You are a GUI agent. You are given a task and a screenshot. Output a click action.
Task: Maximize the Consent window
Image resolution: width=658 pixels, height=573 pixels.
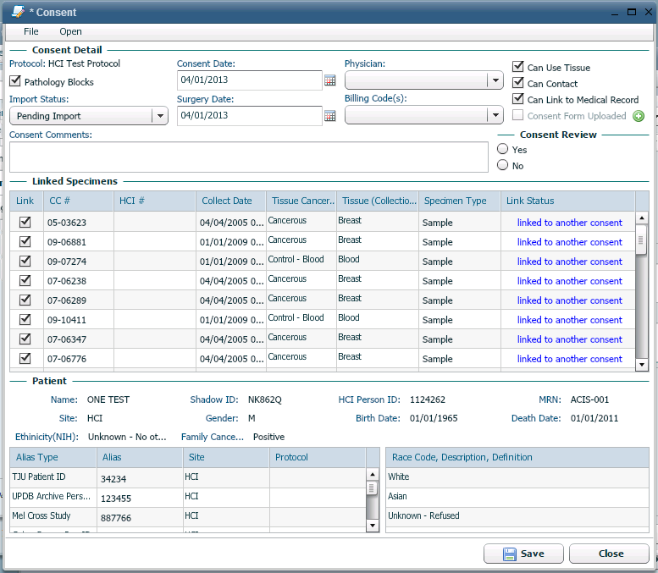(x=632, y=12)
